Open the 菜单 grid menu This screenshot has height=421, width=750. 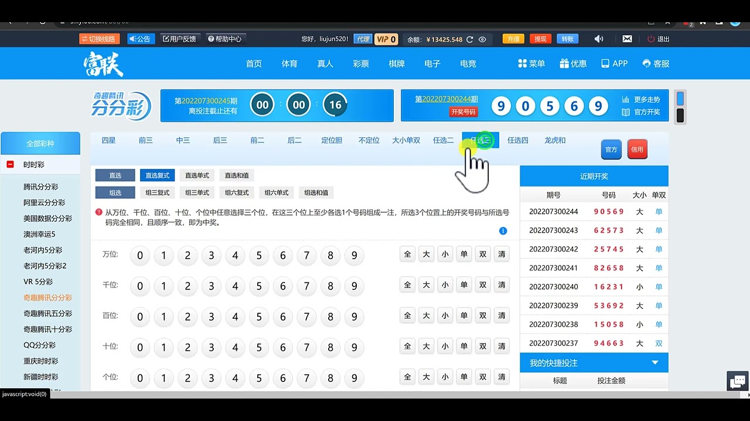[x=531, y=64]
